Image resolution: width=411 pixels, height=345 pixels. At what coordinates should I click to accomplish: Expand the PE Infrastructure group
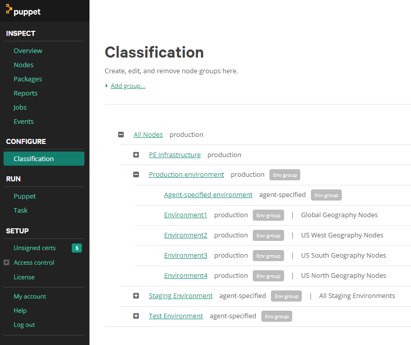click(136, 155)
